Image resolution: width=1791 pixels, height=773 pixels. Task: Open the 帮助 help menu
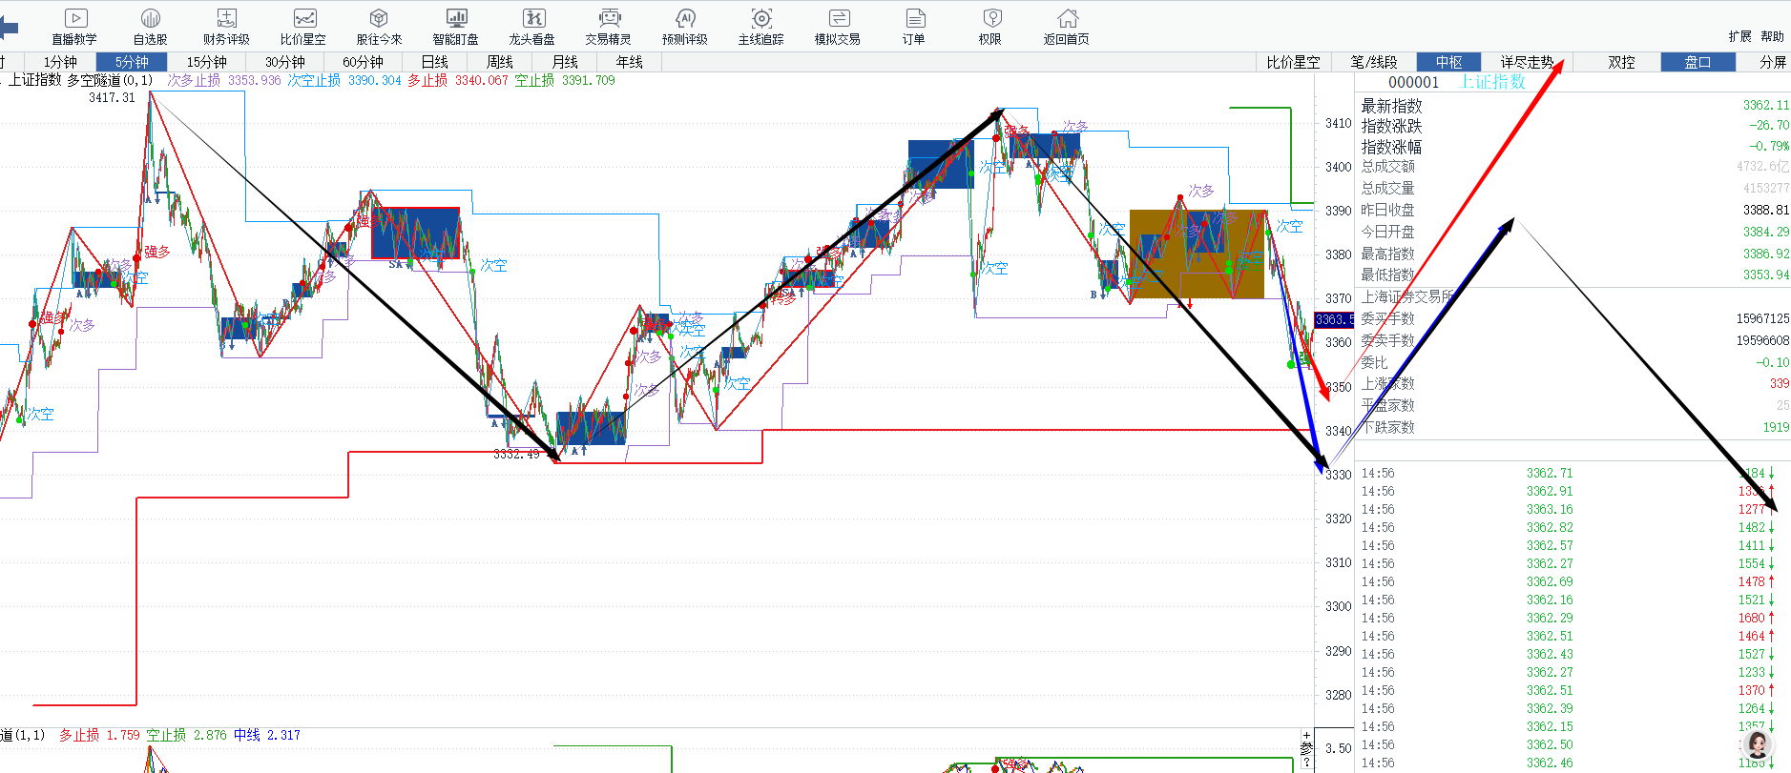(1772, 36)
